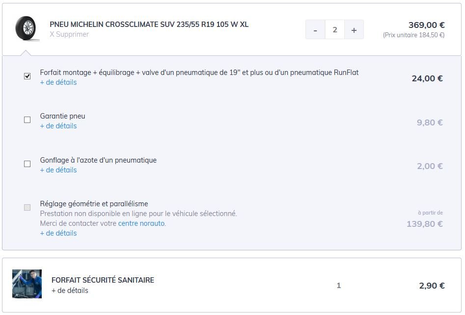Uncheck the Forfait montage + équilibrage checkbox
The image size is (465, 315).
point(27,76)
